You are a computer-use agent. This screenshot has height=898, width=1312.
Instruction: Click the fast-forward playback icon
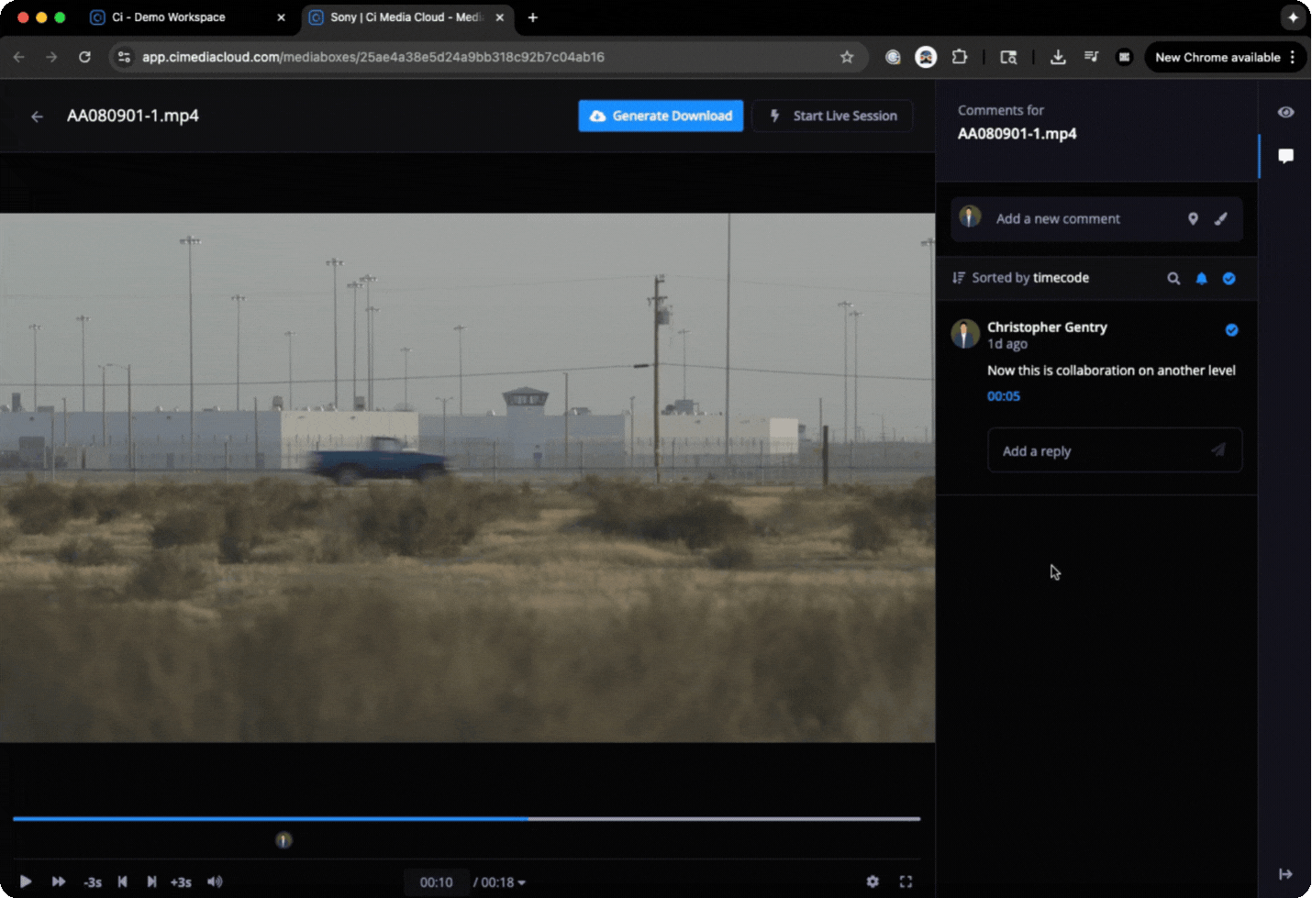point(59,881)
